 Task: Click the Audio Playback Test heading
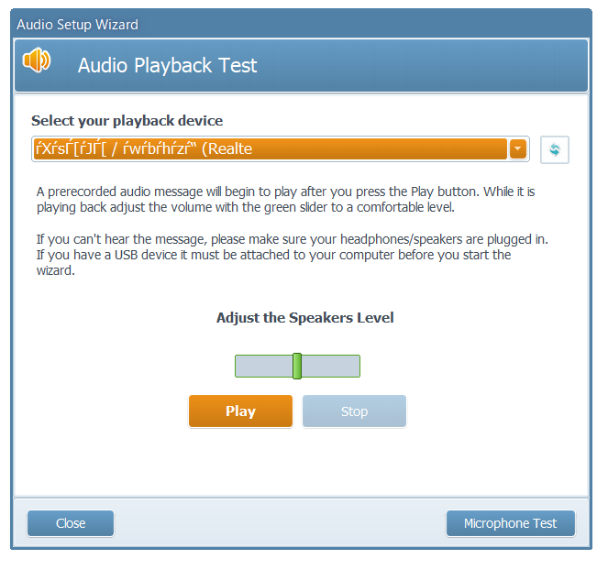click(x=168, y=66)
